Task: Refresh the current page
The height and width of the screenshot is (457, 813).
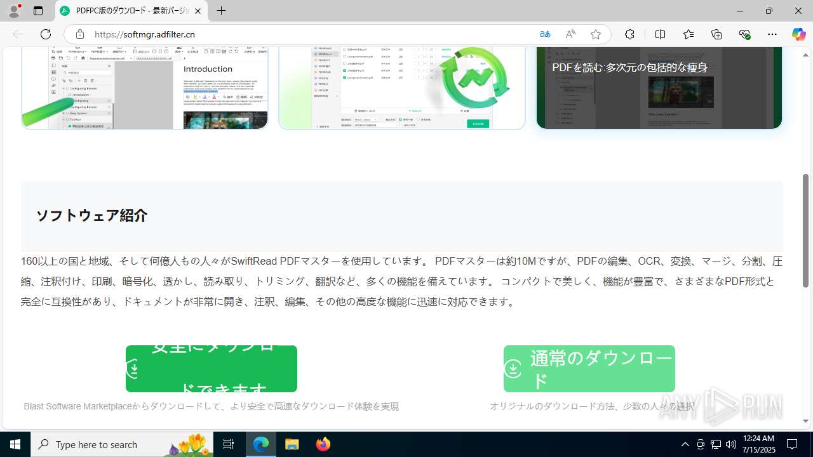Action: [x=46, y=34]
